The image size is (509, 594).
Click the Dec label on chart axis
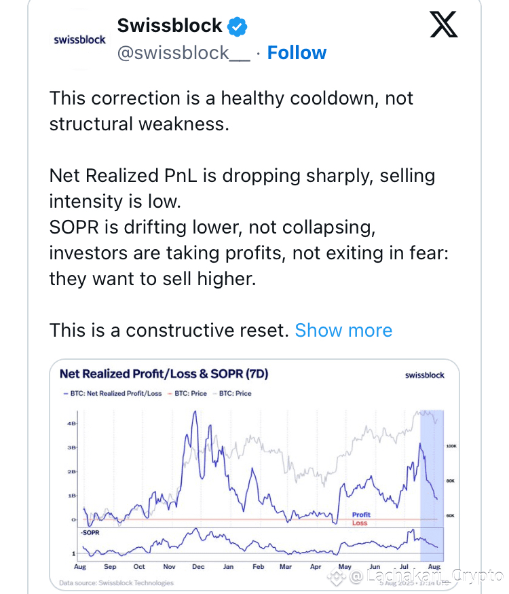[x=198, y=567]
